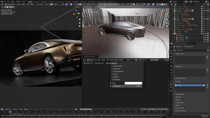Open the timeline Keying dropdown
Image resolution: width=210 pixels, height=118 pixels.
(x=15, y=109)
